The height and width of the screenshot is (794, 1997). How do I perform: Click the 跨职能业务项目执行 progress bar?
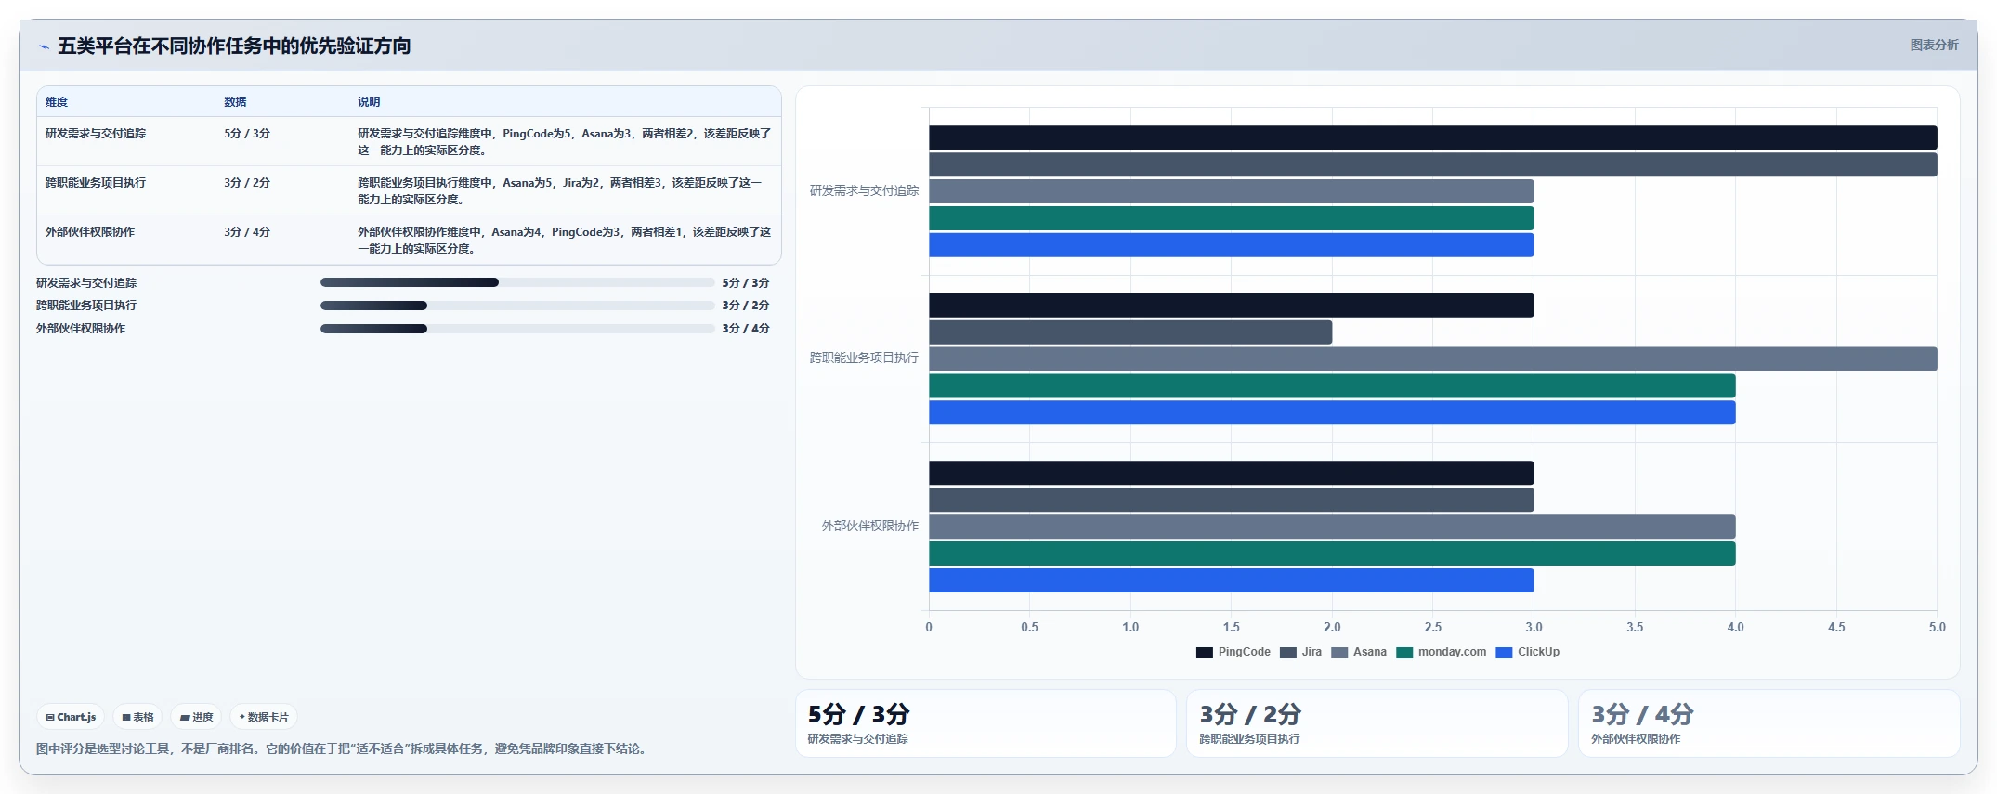tap(517, 306)
